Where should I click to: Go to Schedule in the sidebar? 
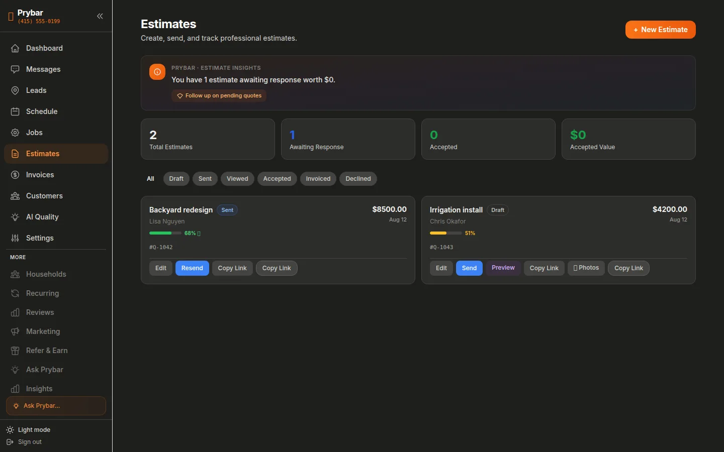coord(56,111)
